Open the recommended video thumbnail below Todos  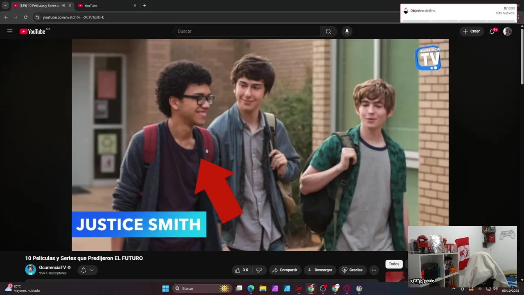click(396, 277)
